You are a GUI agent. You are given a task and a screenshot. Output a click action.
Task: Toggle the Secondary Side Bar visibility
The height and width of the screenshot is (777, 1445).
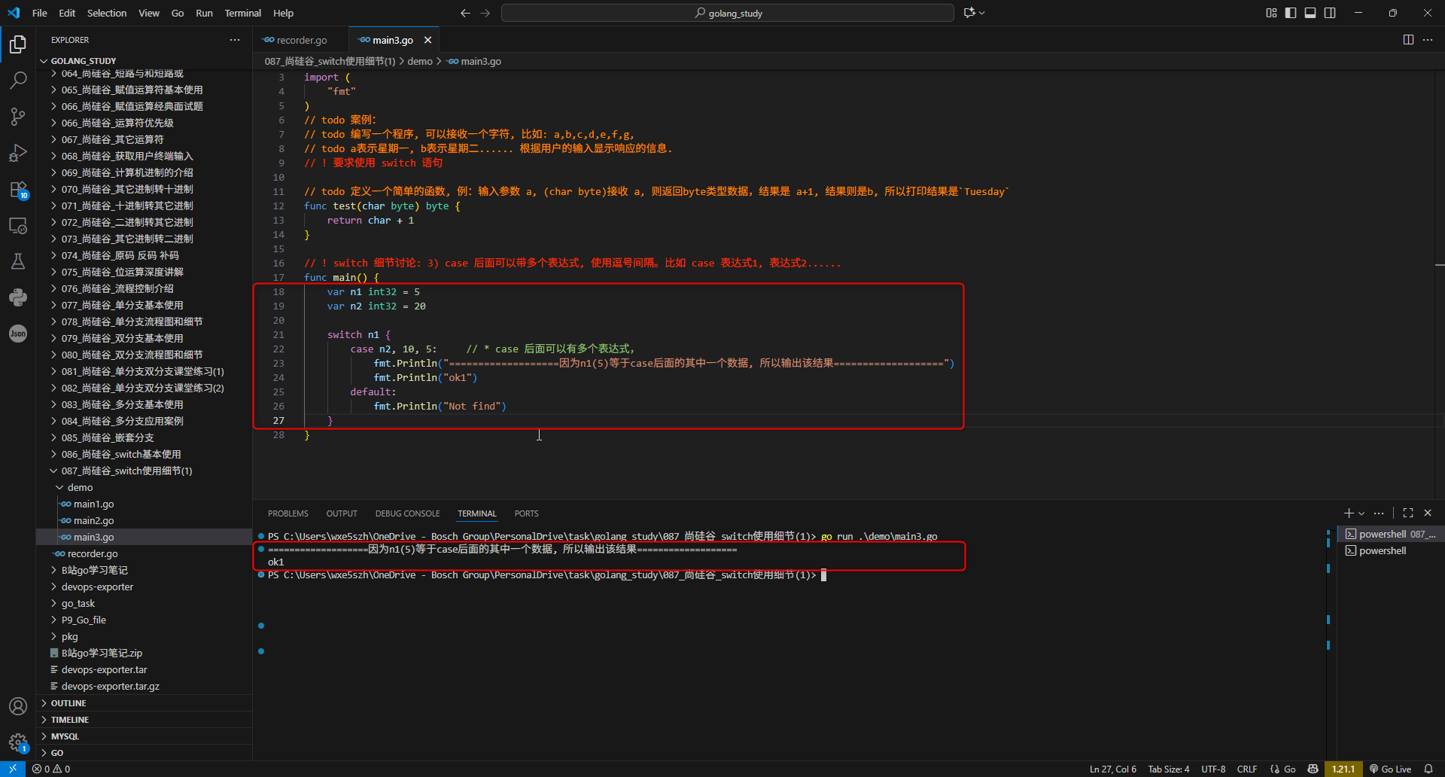click(1330, 13)
